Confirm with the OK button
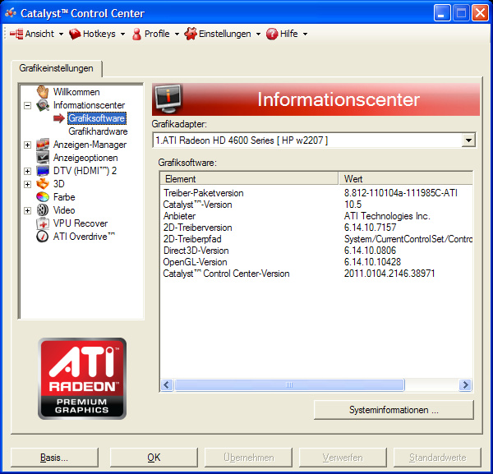This screenshot has width=493, height=474. click(154, 458)
